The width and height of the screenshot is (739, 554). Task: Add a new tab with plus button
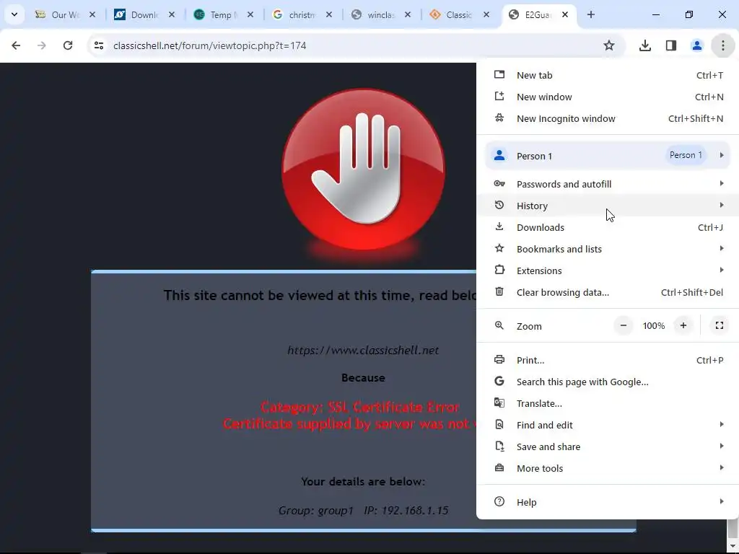(x=590, y=14)
